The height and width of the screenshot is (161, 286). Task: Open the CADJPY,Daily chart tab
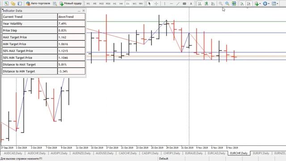pyautogui.click(x=150, y=153)
